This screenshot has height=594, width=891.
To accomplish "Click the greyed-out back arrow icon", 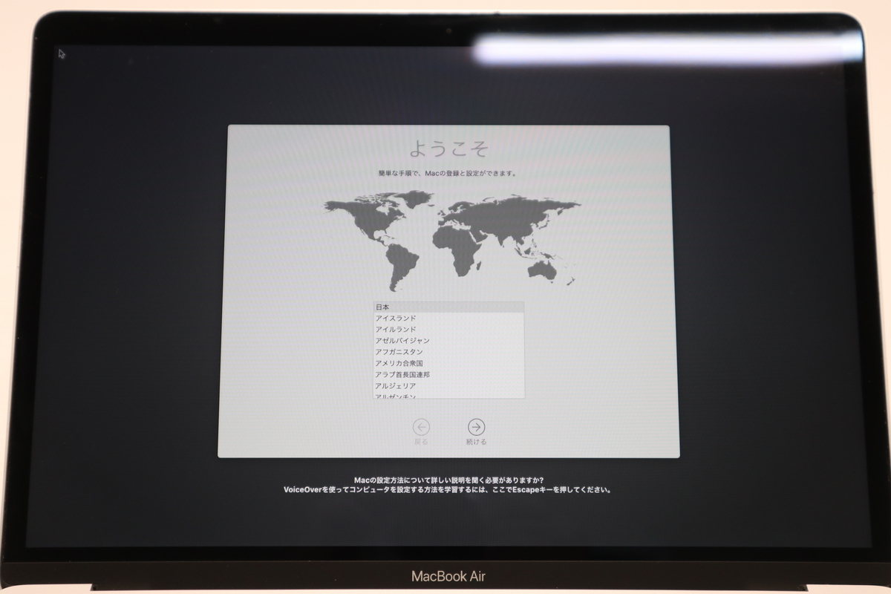I will [422, 427].
